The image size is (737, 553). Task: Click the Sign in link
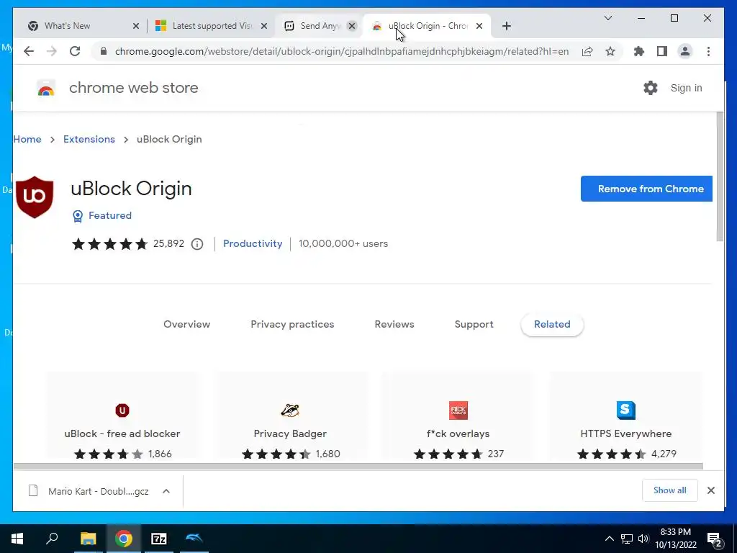tap(686, 88)
